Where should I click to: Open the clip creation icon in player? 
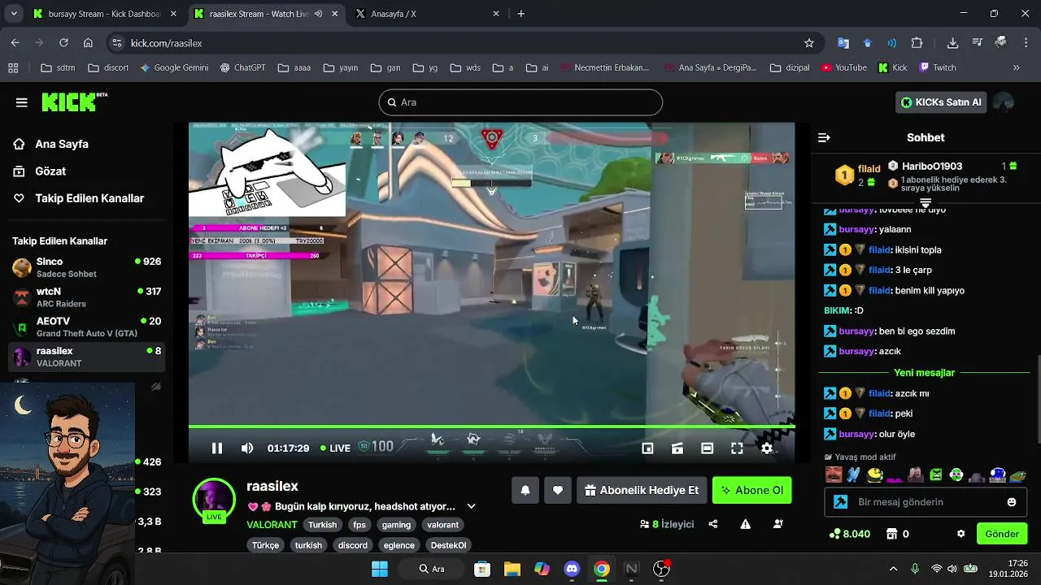tap(677, 448)
